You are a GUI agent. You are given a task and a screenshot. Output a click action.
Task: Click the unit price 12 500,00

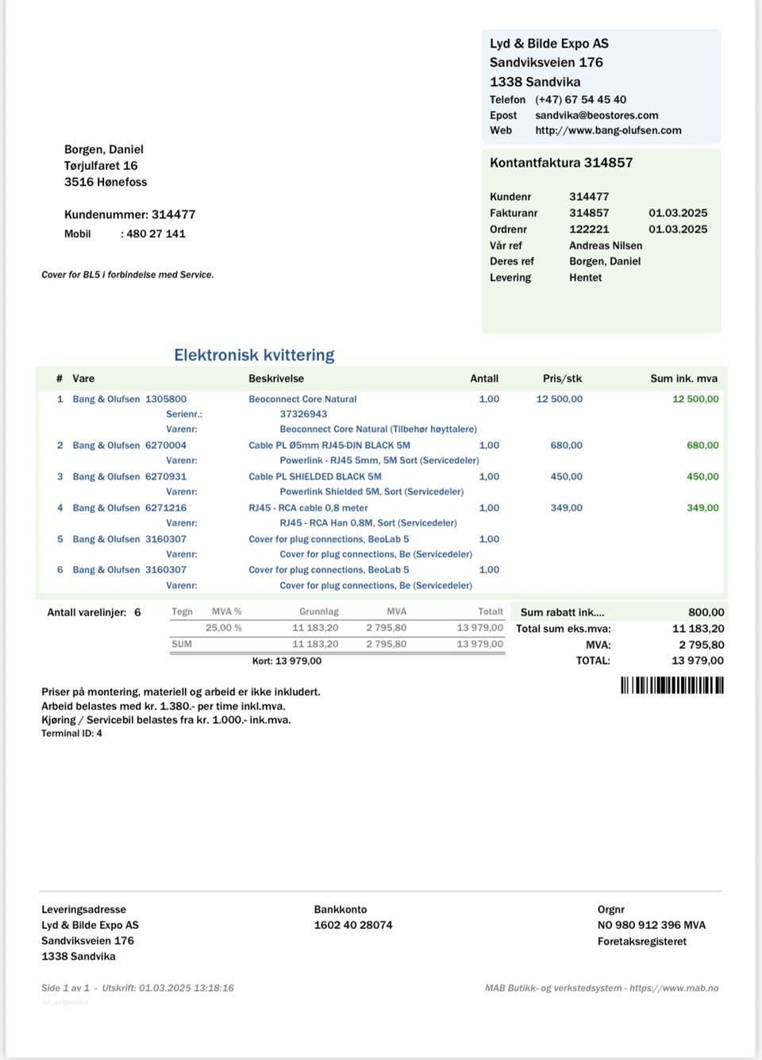559,399
